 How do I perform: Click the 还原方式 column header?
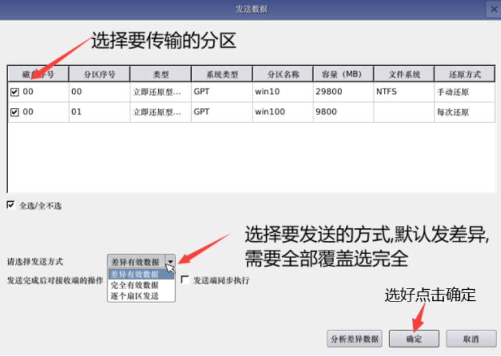pyautogui.click(x=464, y=74)
